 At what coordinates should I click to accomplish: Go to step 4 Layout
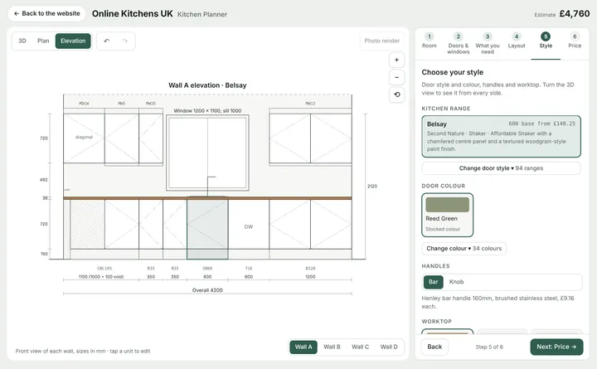click(x=517, y=41)
